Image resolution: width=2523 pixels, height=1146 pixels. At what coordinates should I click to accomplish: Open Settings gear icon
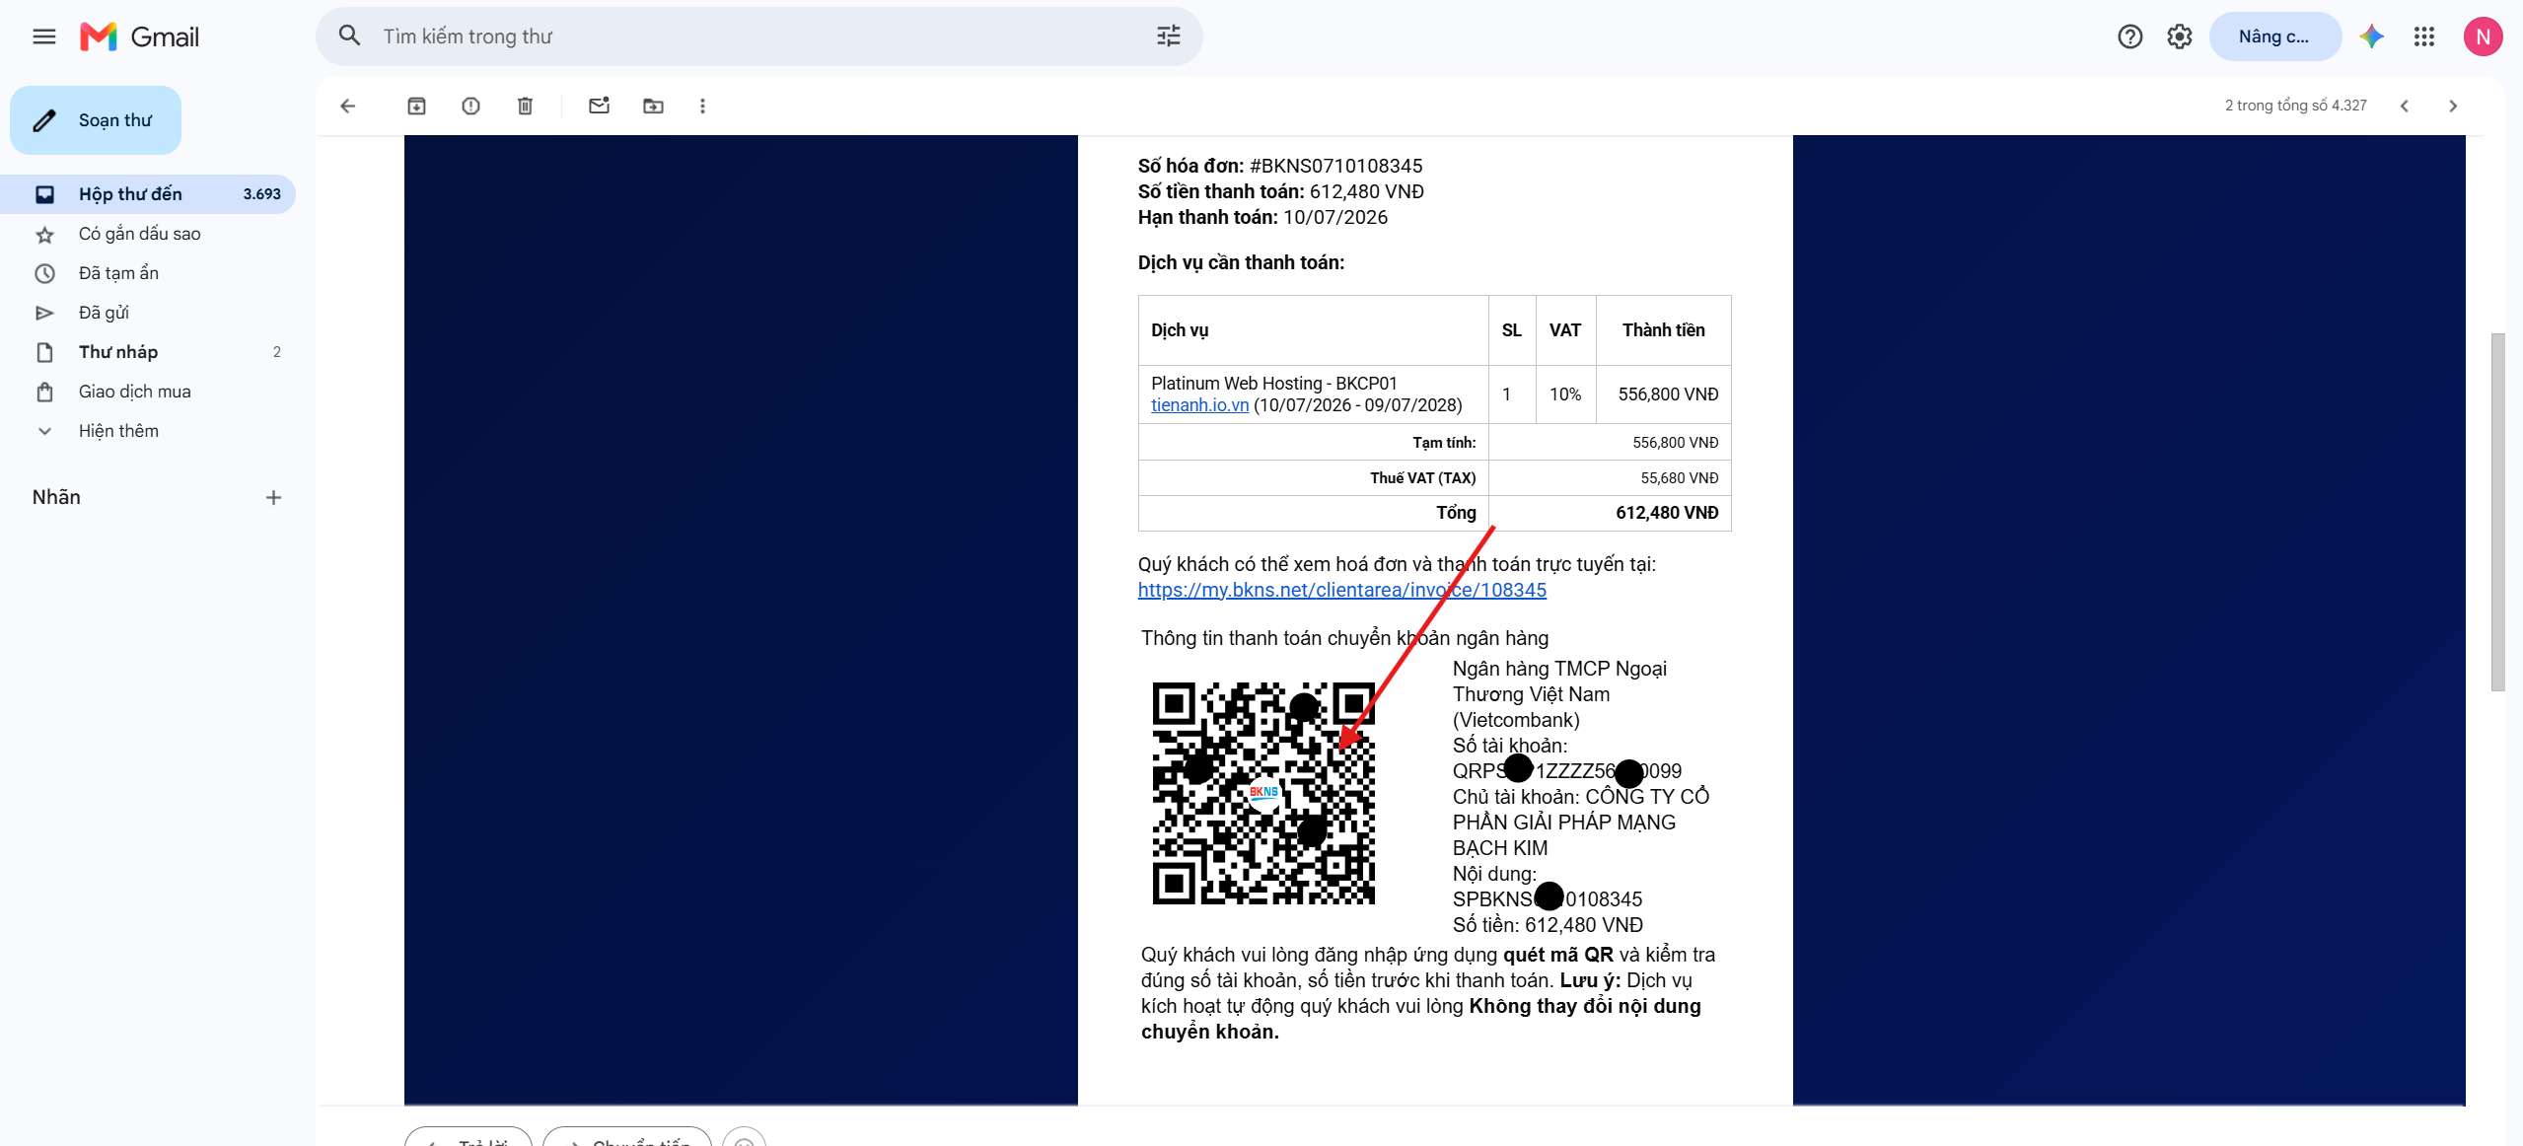(2179, 36)
